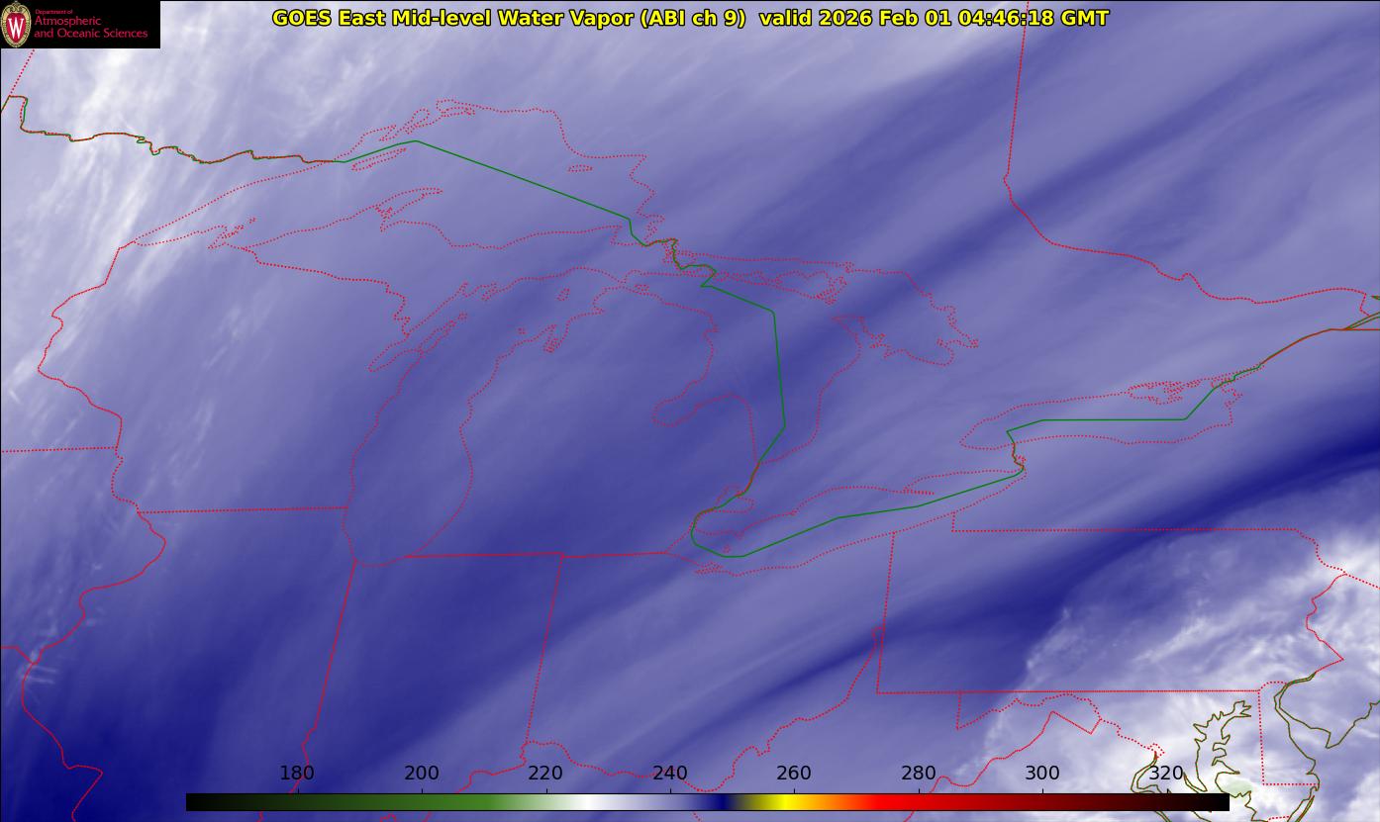Screen dimensions: 1380x822
Task: Select the 220 value on the colorbar
Action: tap(545, 774)
